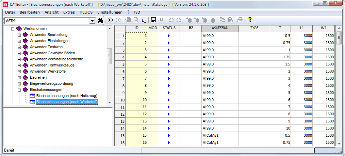Open the HELiOS menu
The width and height of the screenshot is (345, 156).
[86, 12]
